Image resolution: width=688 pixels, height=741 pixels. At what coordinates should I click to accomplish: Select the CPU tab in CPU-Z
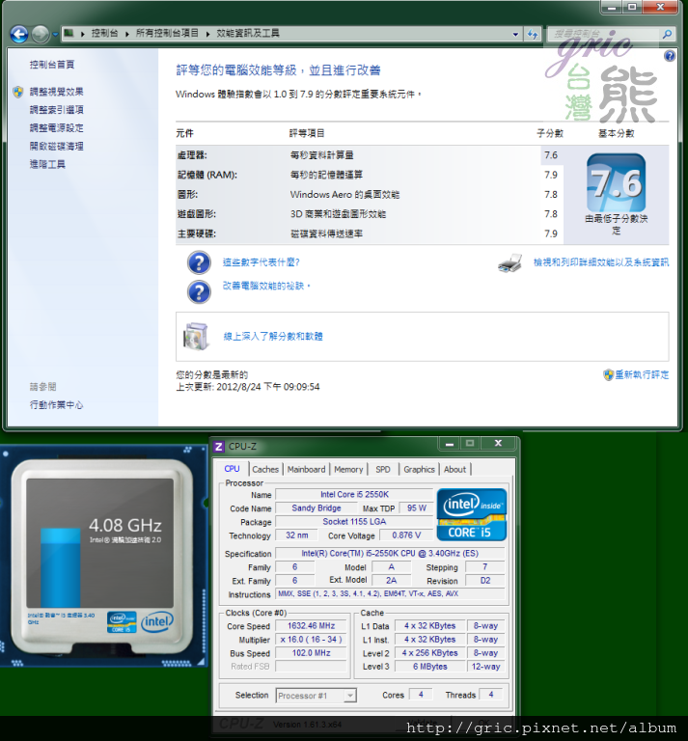(x=232, y=469)
